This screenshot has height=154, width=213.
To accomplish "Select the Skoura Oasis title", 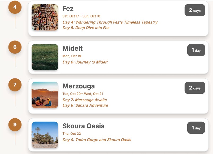I will click(83, 126).
